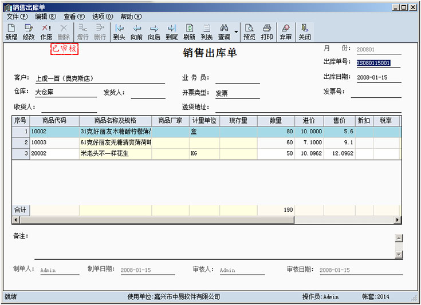The width and height of the screenshot is (421, 305).
Task: Select the row with code 20002
Action: [206, 154]
